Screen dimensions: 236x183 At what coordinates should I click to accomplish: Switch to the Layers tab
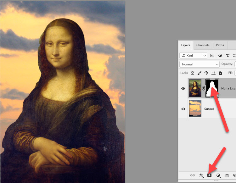[186, 45]
